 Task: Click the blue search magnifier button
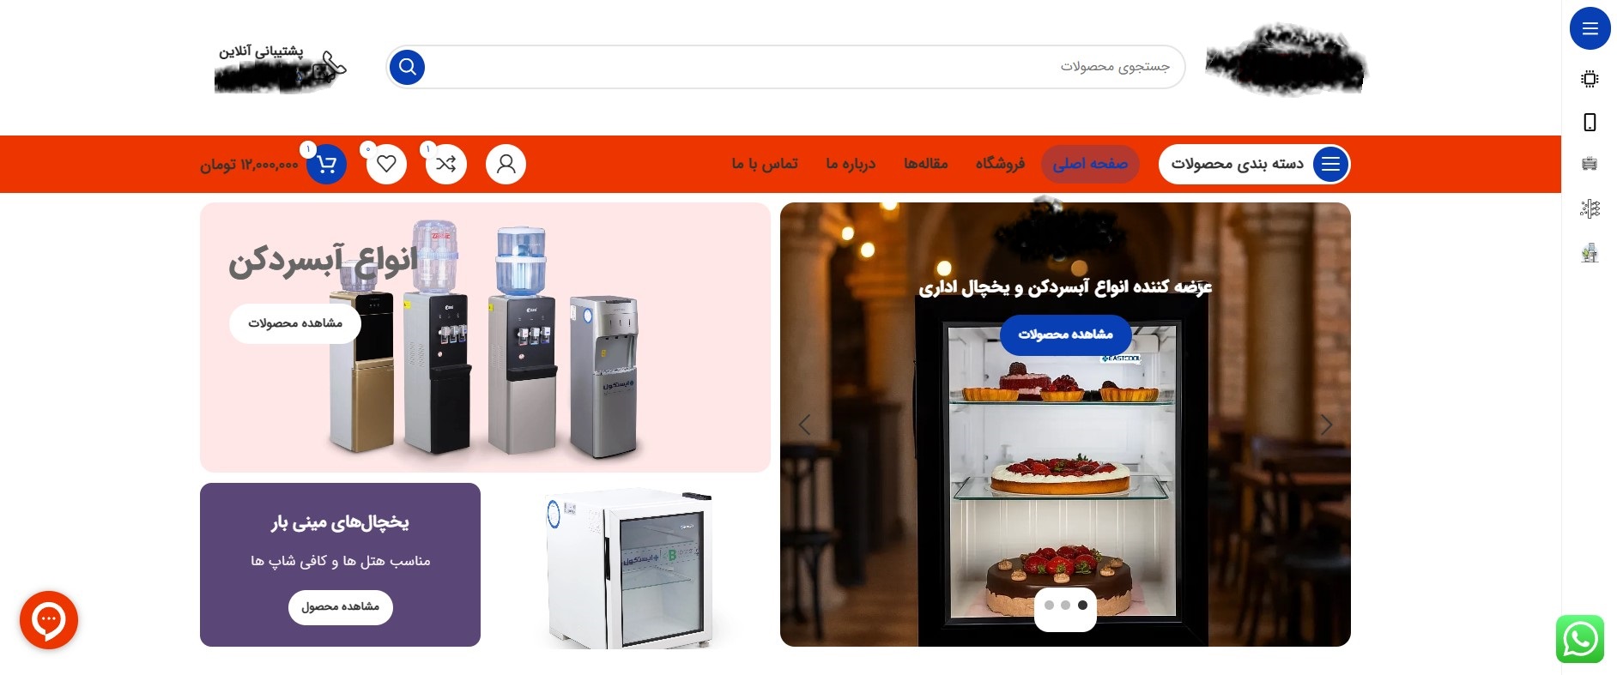407,67
